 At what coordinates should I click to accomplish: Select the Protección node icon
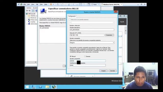click(x=29, y=20)
